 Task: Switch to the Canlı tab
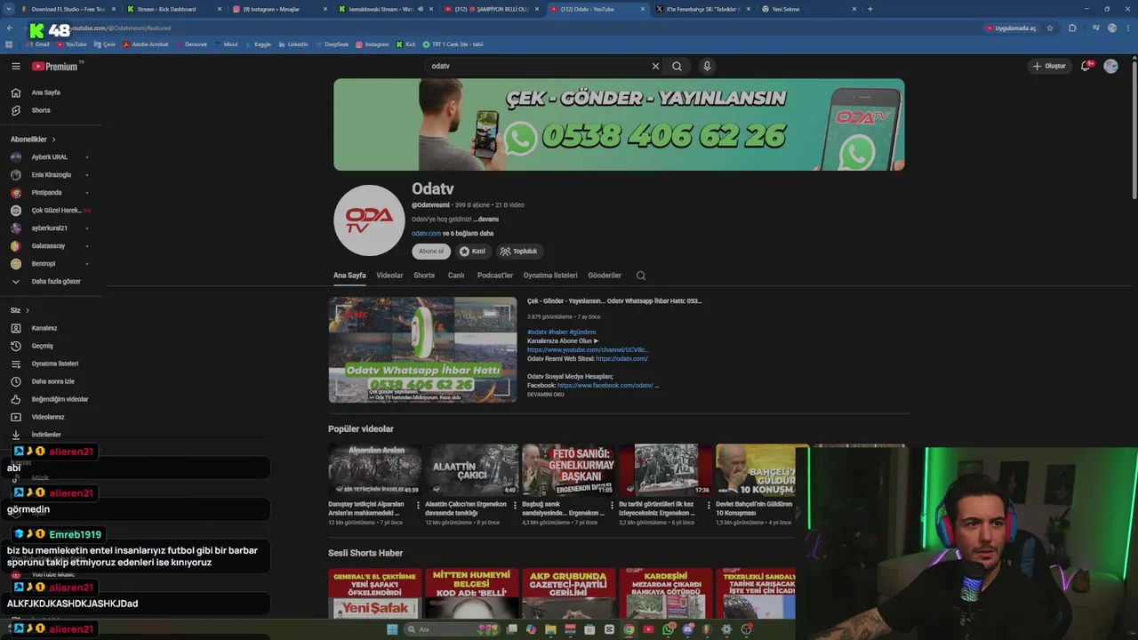456,276
